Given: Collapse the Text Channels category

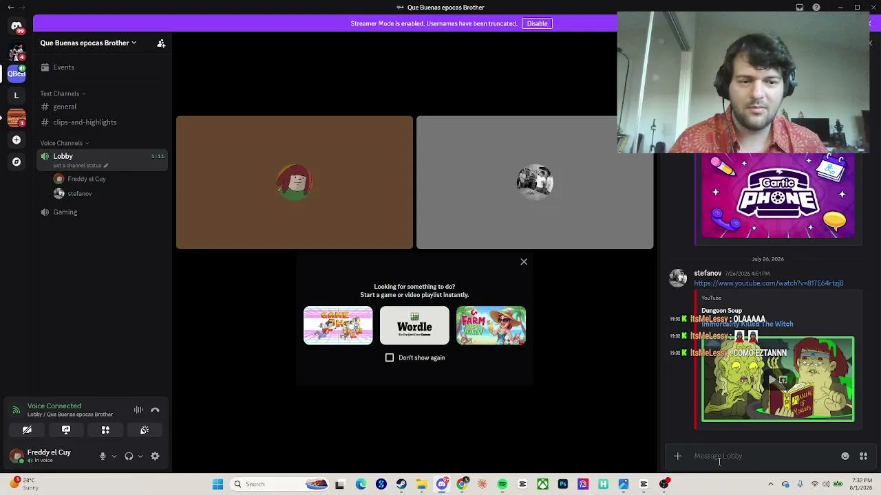Looking at the screenshot, I should point(63,93).
